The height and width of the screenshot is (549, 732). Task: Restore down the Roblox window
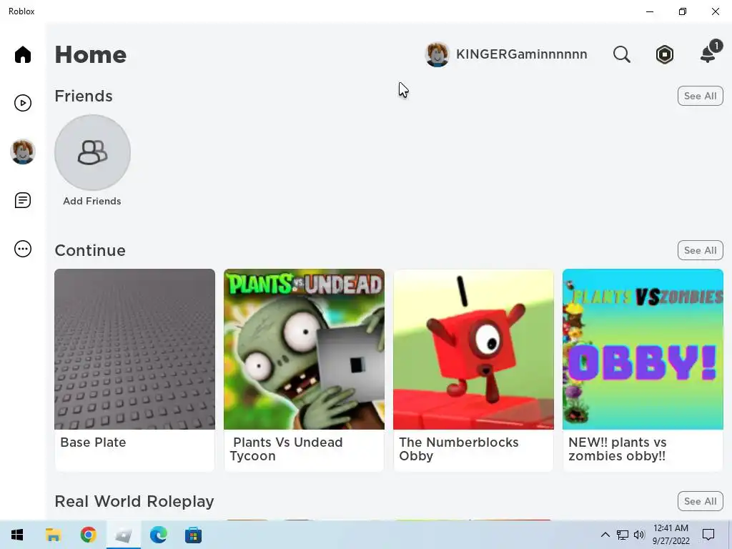(683, 11)
